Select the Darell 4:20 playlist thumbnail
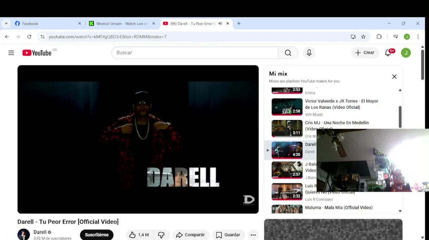This screenshot has width=429, height=240. (287, 150)
